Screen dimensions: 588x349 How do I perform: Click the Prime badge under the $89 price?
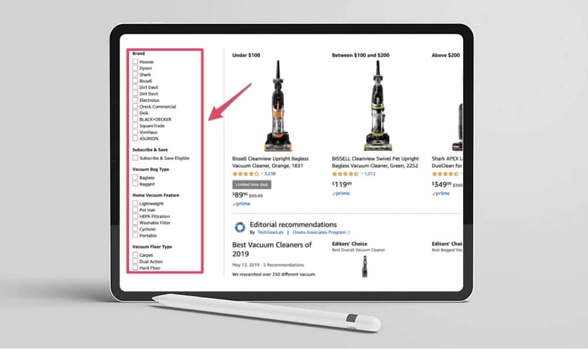pyautogui.click(x=241, y=204)
